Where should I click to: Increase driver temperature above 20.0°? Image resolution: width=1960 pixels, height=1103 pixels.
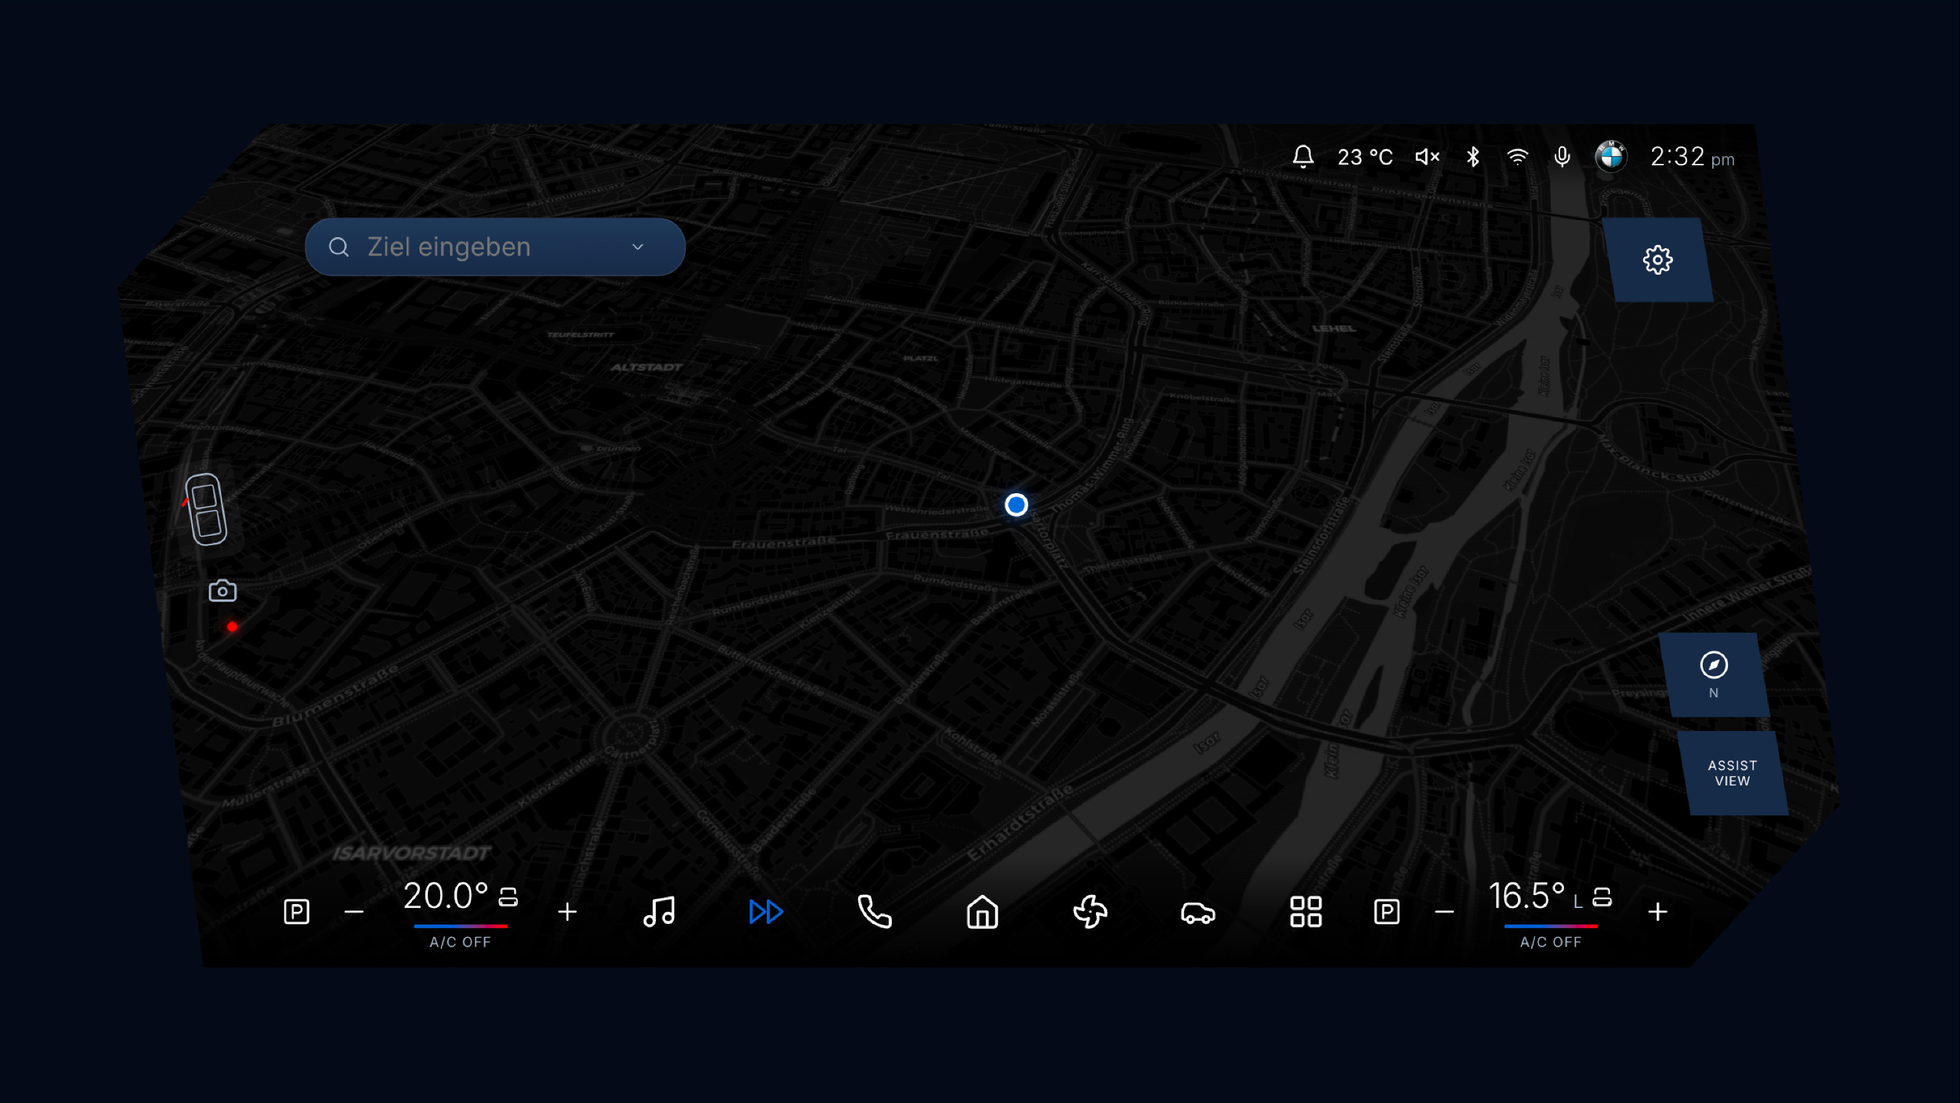(567, 911)
